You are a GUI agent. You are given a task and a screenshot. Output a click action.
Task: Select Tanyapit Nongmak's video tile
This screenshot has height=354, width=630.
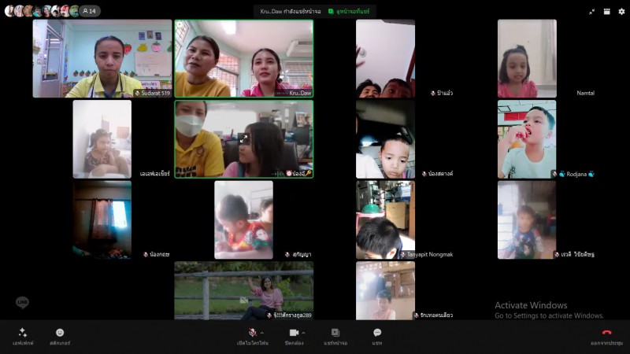(385, 220)
